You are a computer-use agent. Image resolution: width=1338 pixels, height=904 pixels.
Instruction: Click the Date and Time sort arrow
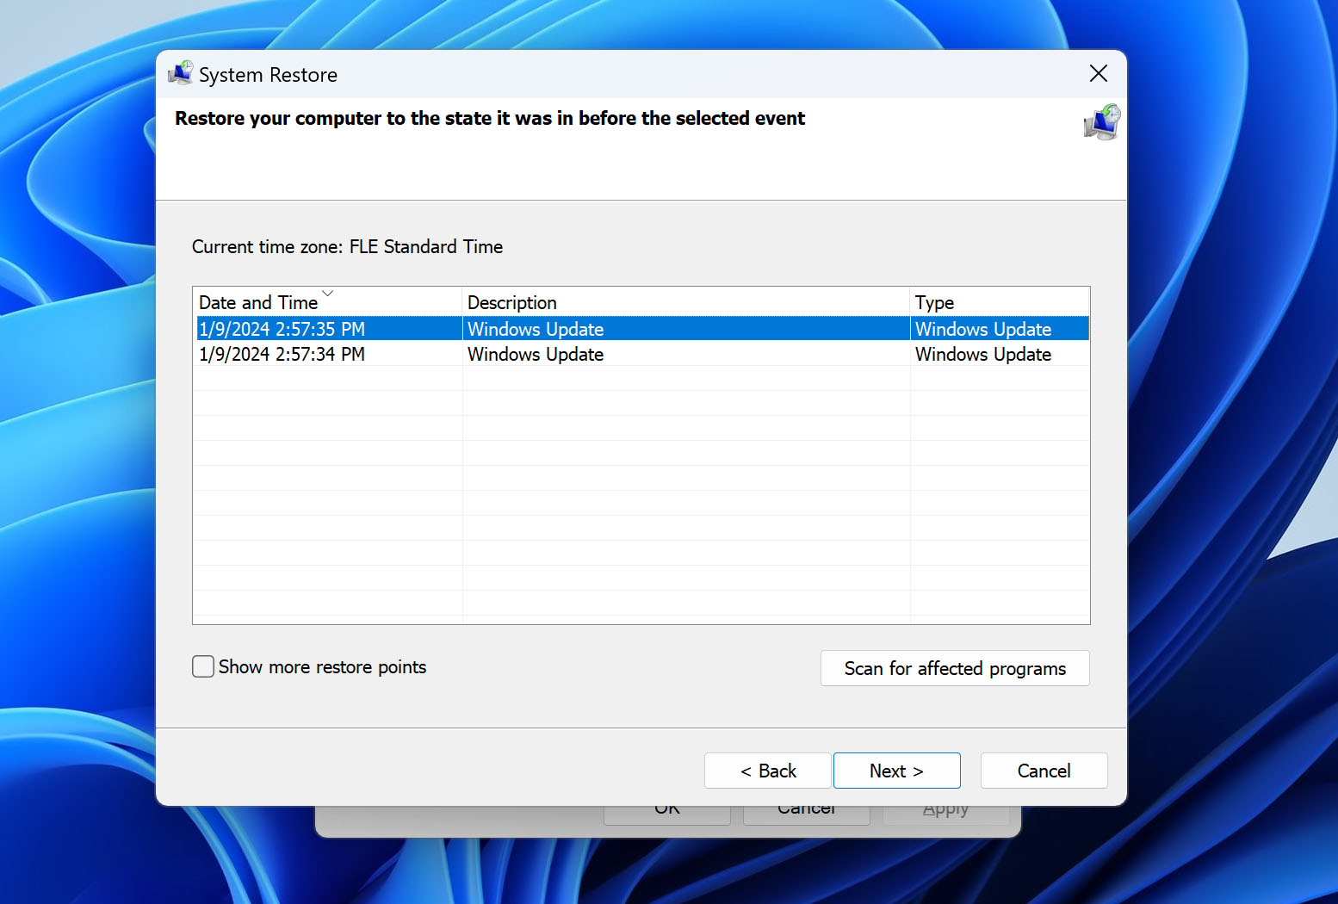(x=327, y=293)
